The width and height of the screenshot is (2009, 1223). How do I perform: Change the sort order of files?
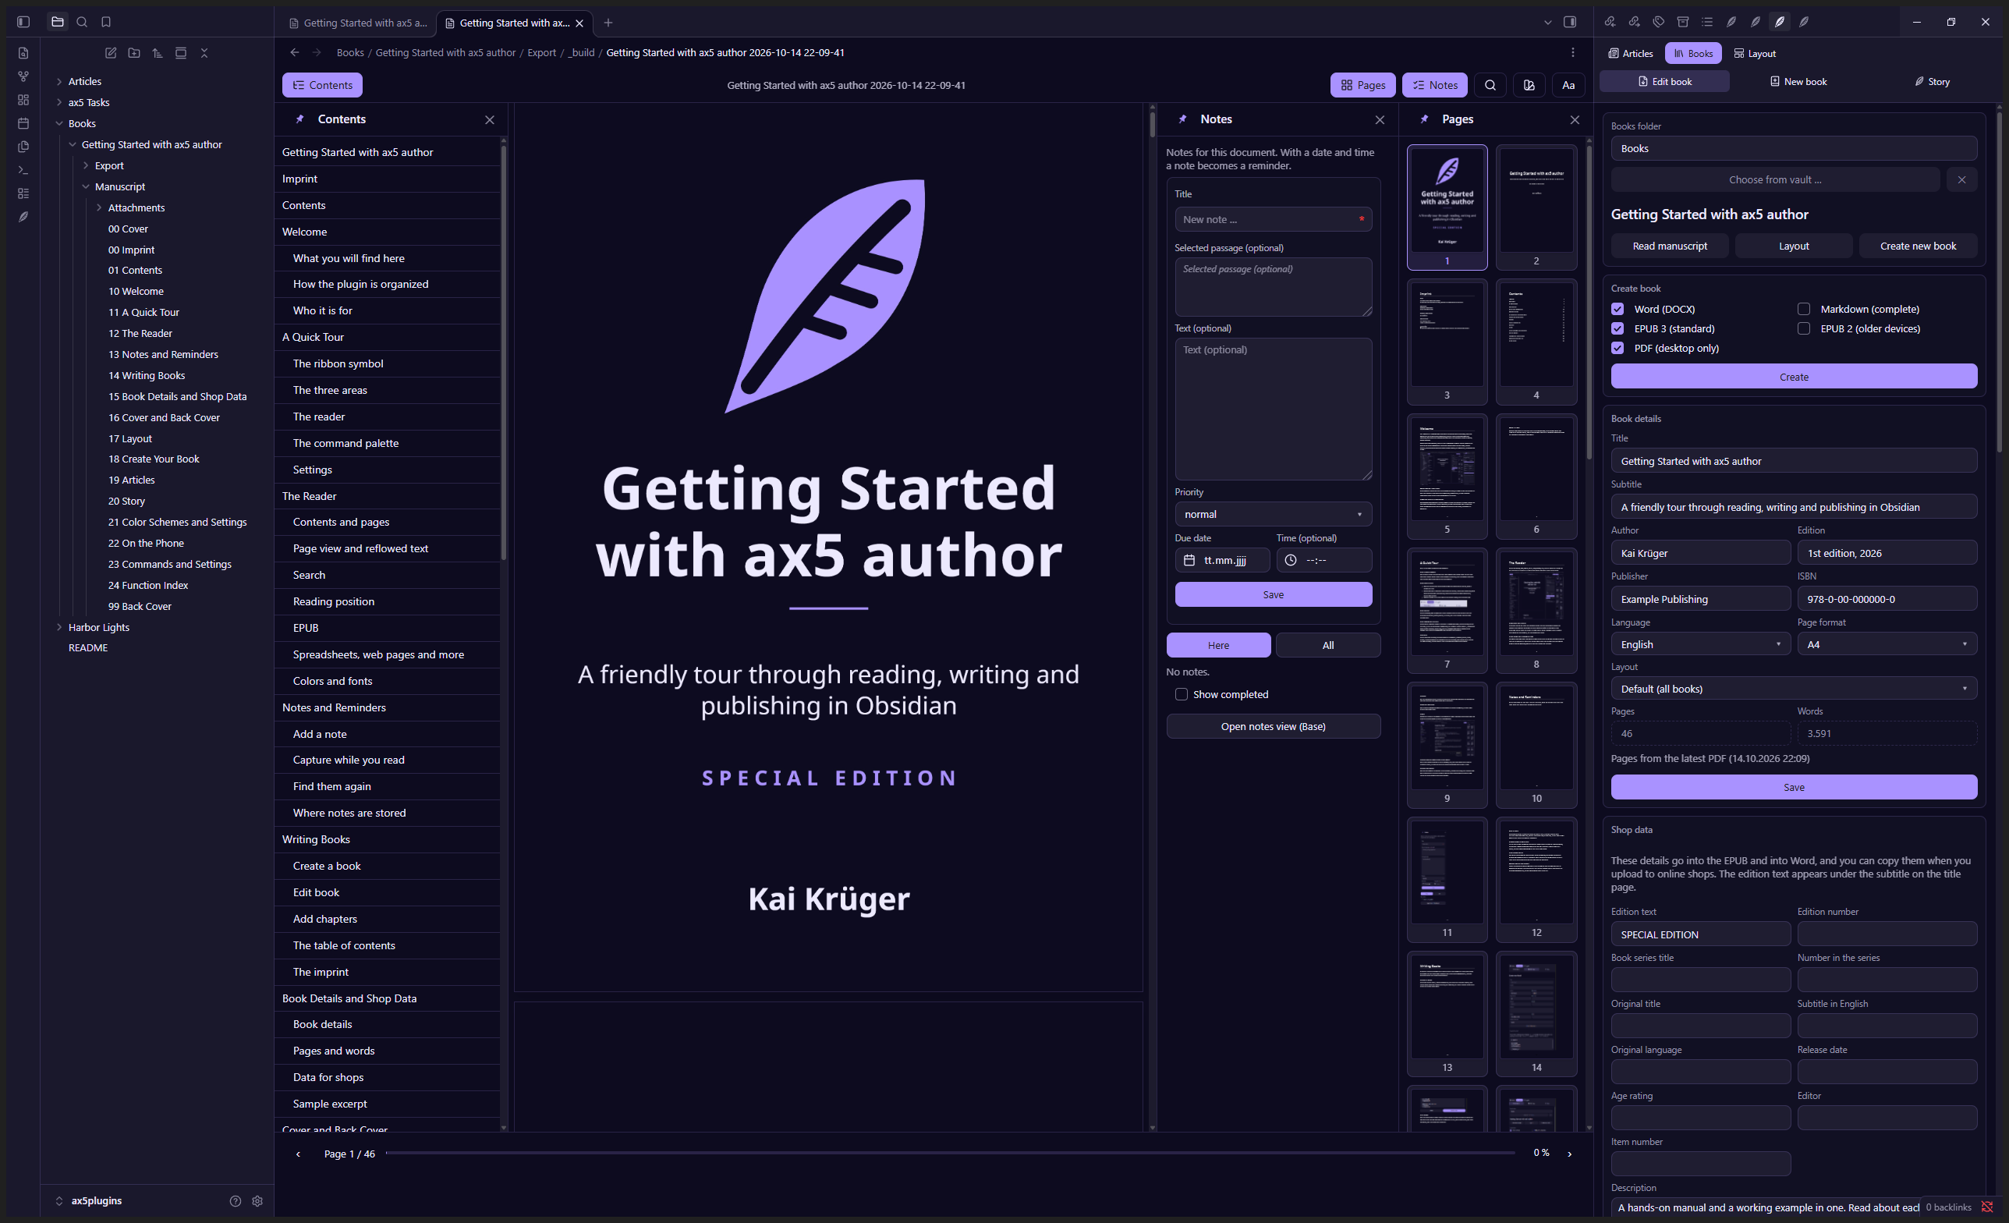coord(158,53)
